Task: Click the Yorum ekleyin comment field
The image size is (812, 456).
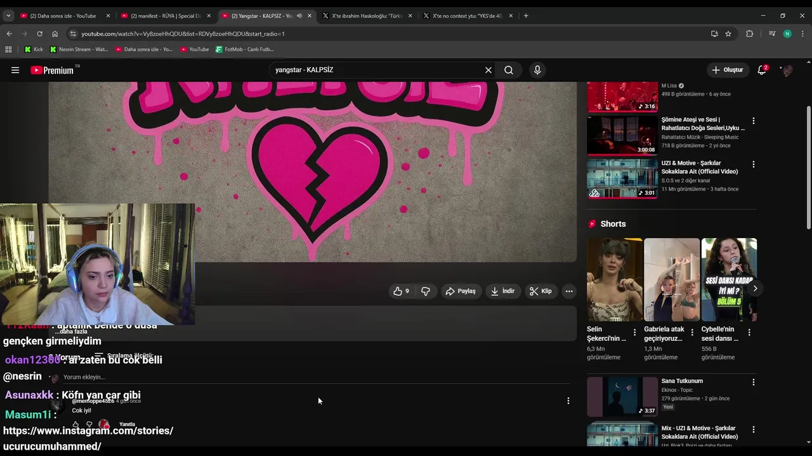Action: 317,377
